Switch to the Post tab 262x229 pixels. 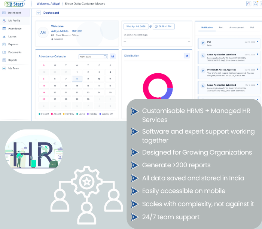221,27
